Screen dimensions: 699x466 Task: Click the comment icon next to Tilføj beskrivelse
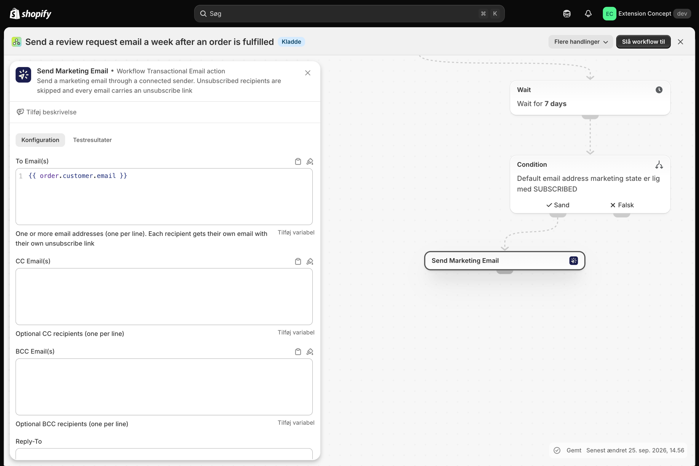[x=20, y=112]
